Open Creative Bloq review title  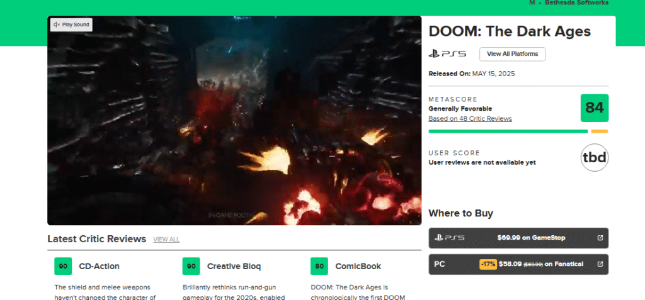tap(234, 266)
